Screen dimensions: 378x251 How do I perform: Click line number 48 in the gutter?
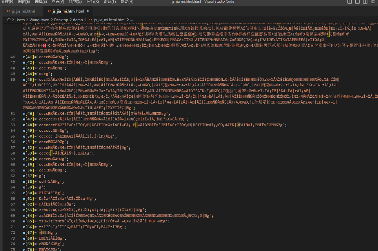13,68
